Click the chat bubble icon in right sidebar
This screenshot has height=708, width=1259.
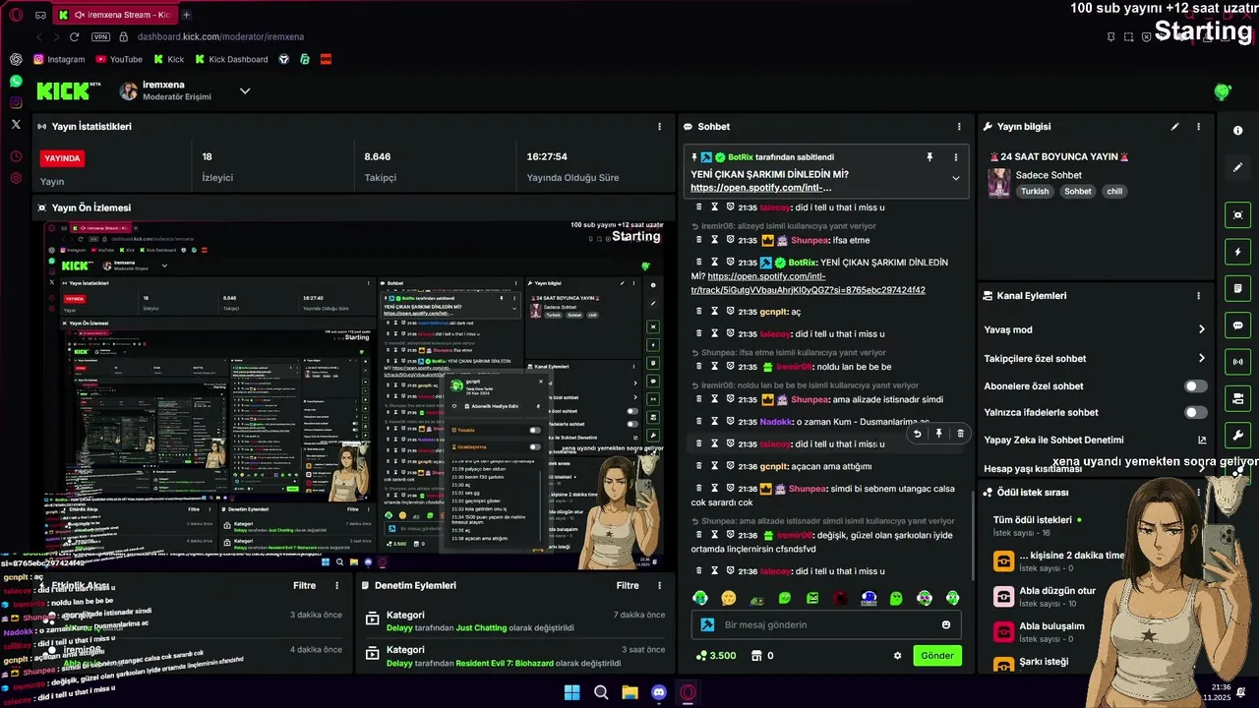[x=1237, y=324]
